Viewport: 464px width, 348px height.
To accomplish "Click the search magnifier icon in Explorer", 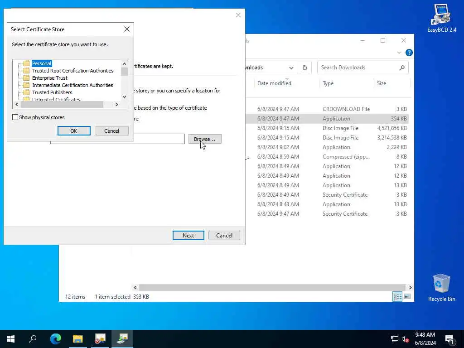I will click(x=402, y=68).
